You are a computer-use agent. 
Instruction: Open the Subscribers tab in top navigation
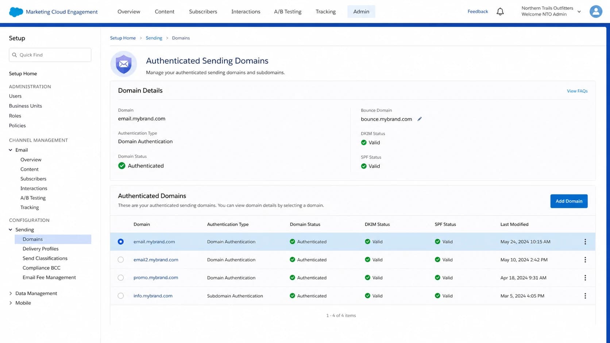(x=203, y=12)
